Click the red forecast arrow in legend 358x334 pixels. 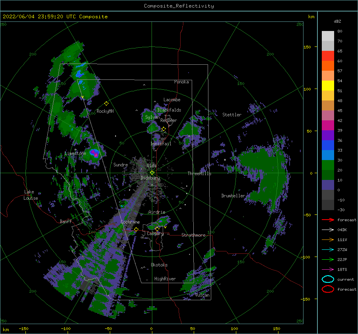tap(328, 220)
